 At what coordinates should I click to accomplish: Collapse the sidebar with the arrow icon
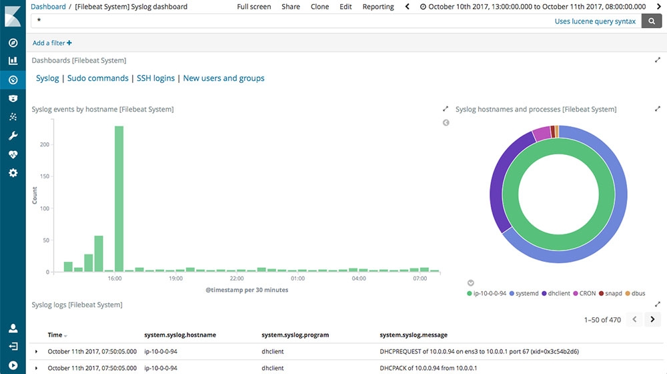tap(13, 365)
